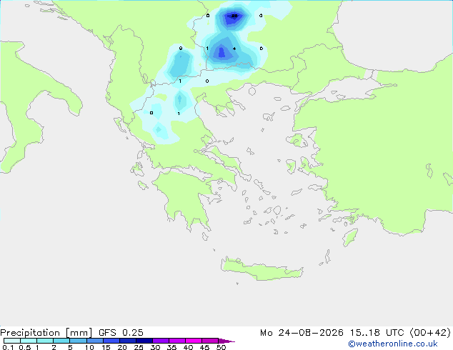
Task: Click legend scale label '10'
Action: (x=89, y=347)
